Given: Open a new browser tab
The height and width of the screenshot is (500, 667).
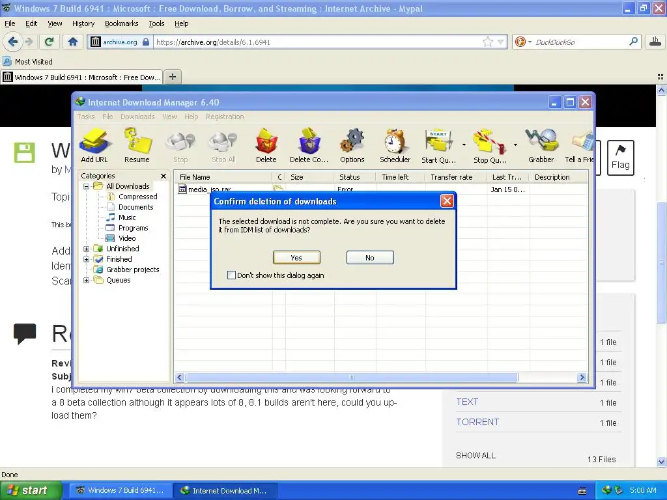Looking at the screenshot, I should (x=172, y=77).
